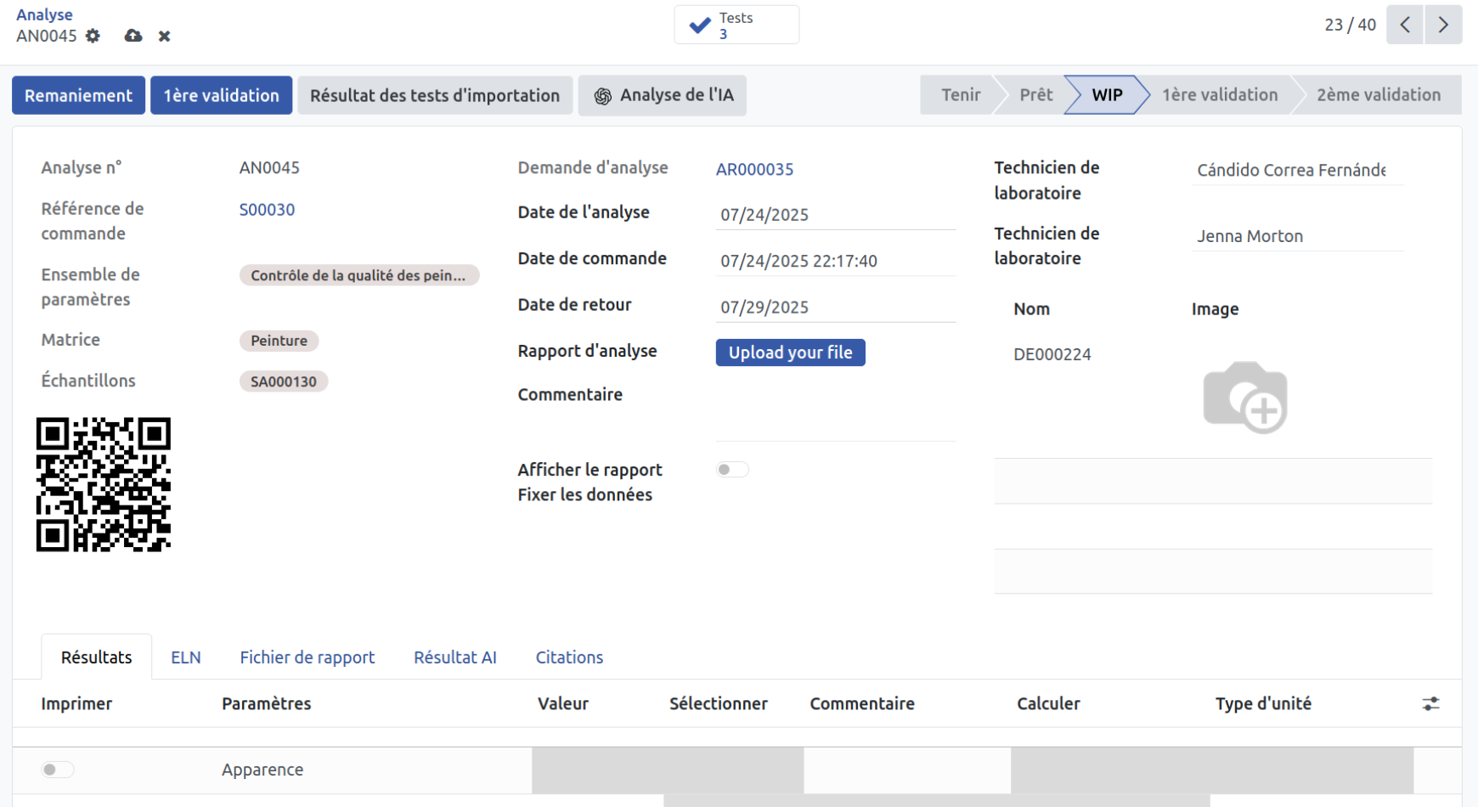This screenshot has width=1478, height=807.
Task: Open analysis request AR000035 link
Action: [754, 169]
